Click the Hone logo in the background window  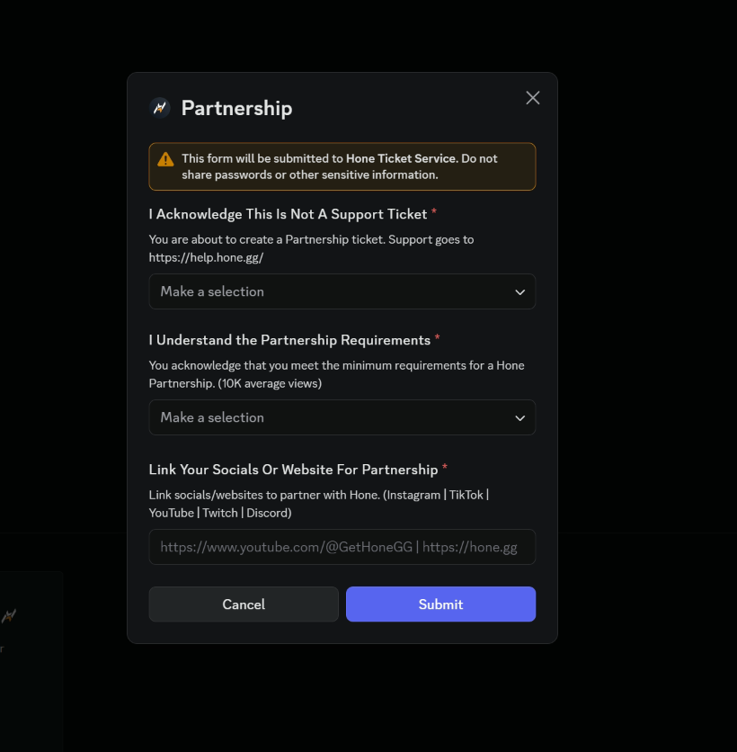9,616
